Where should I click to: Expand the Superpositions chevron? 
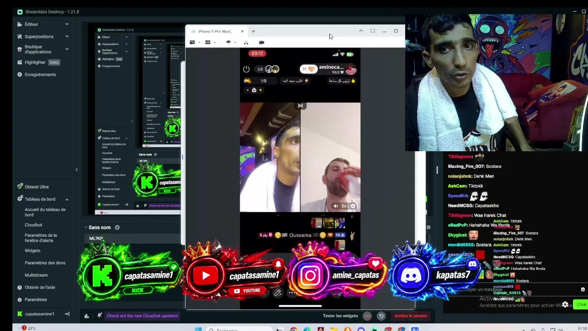click(67, 36)
